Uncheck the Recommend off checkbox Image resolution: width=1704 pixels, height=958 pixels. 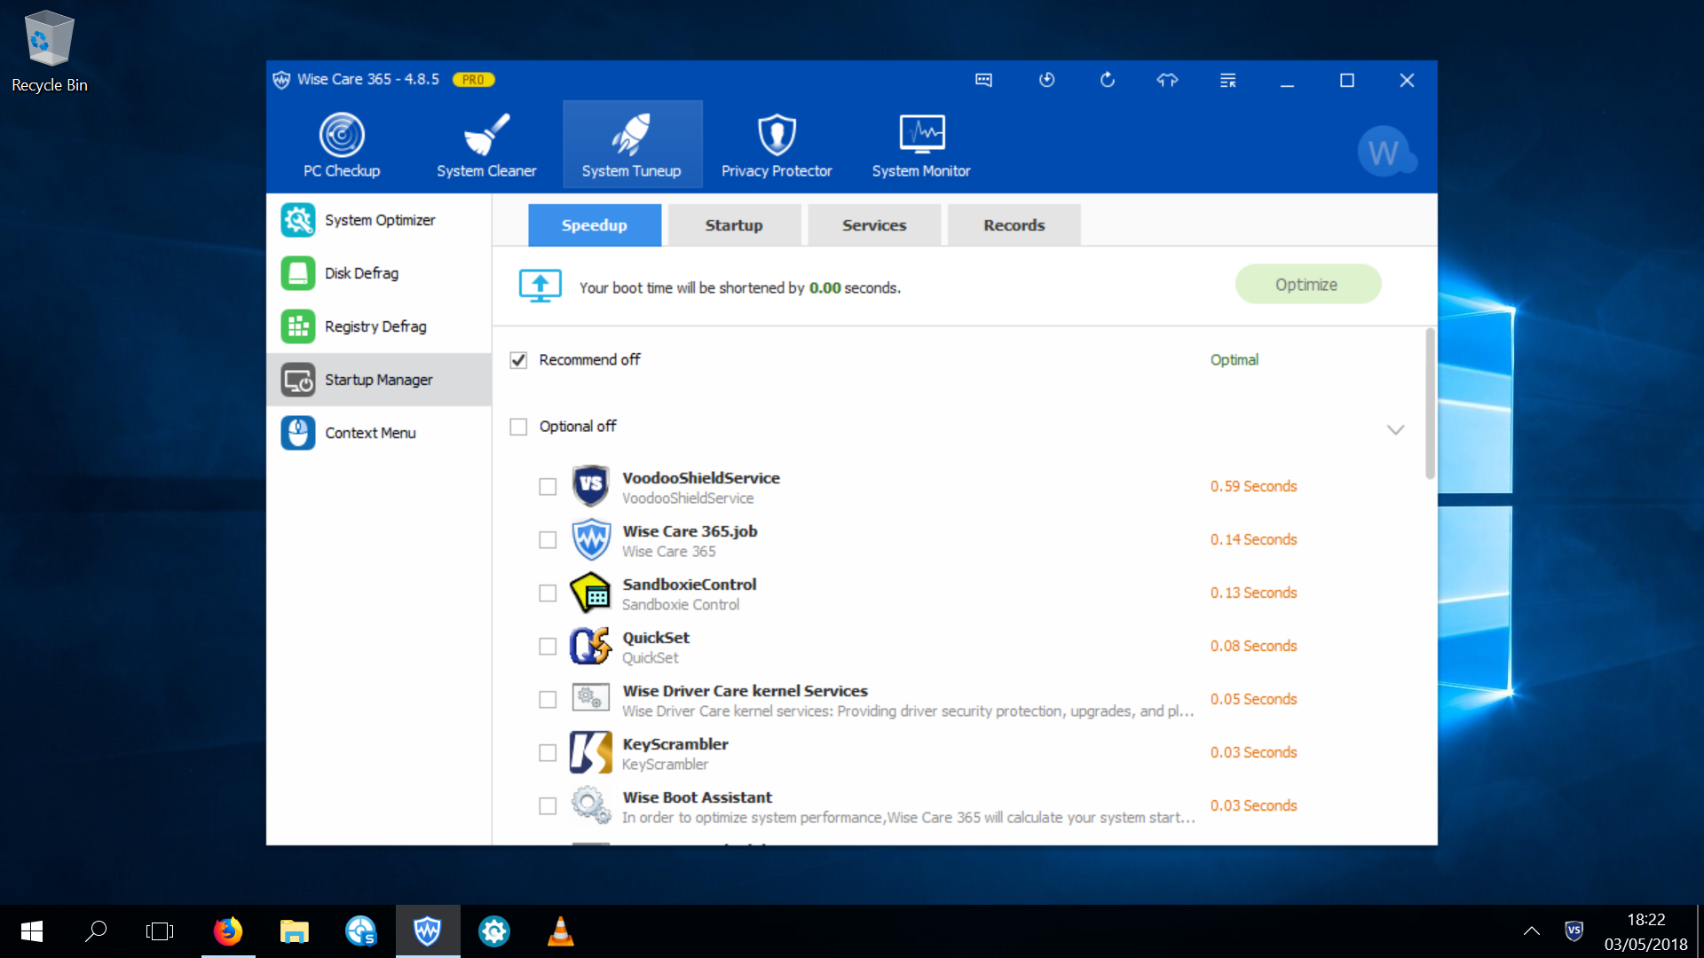(519, 360)
